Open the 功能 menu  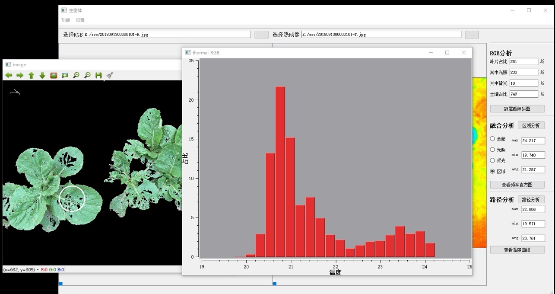point(66,20)
